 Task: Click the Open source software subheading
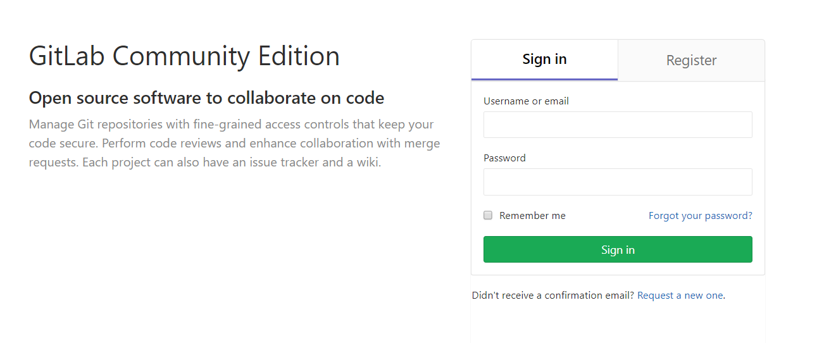[206, 98]
